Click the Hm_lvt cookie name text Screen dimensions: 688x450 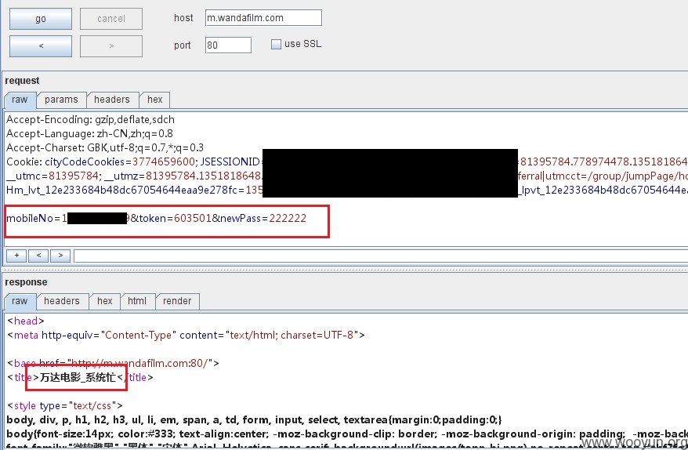point(121,191)
